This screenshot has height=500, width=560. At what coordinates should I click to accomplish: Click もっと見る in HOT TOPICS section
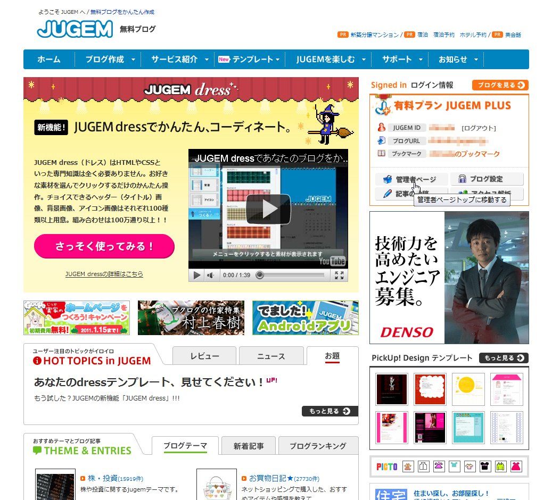330,411
